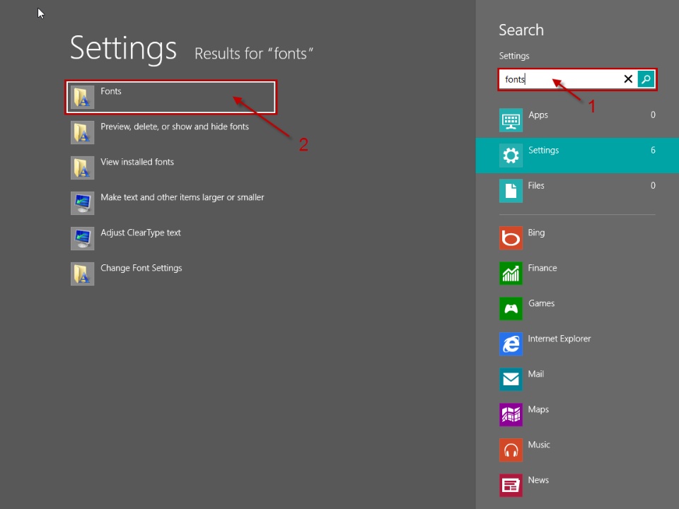Click the Settings gear icon

point(511,156)
